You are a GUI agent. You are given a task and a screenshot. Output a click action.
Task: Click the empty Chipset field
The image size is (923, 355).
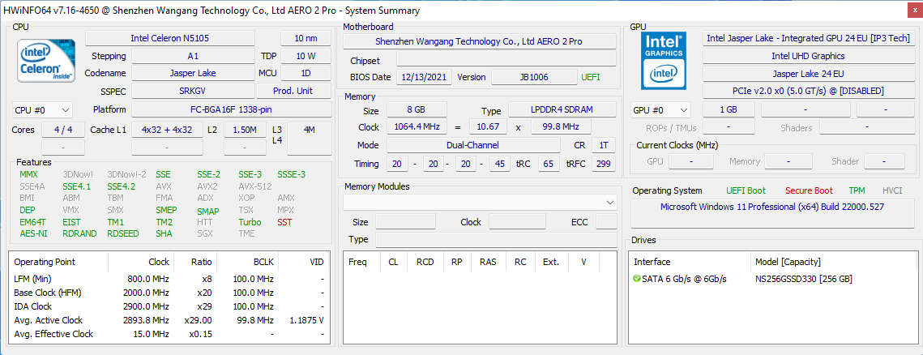point(506,59)
